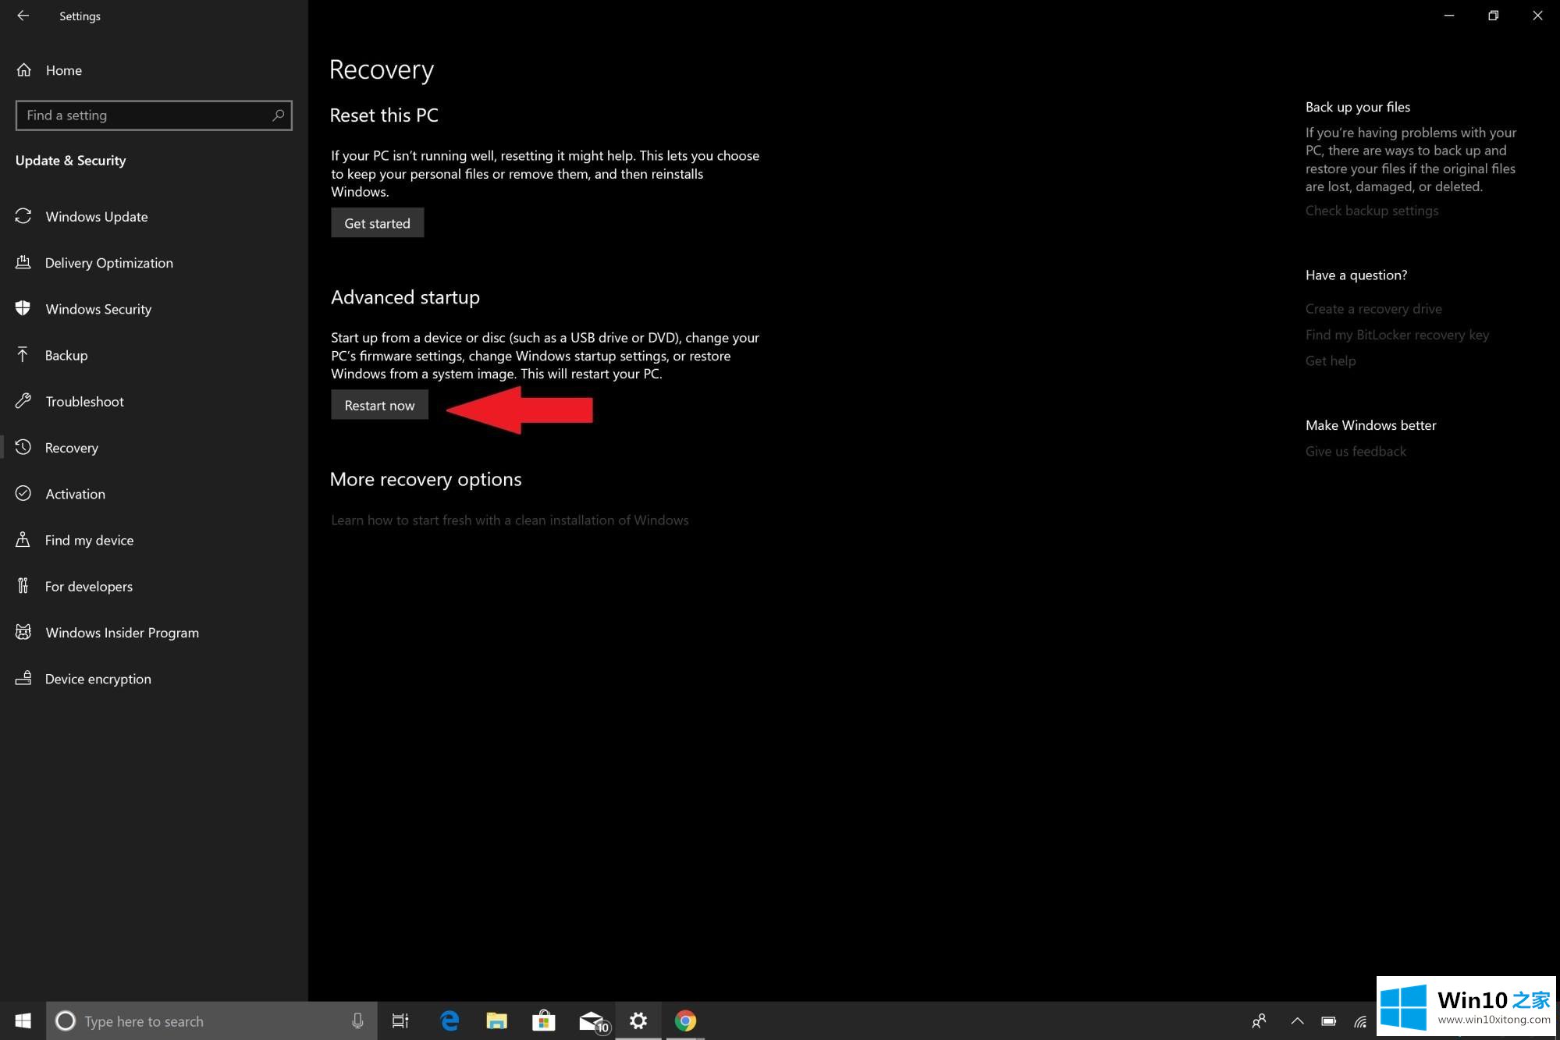Click the Find a setting search field
This screenshot has height=1040, width=1560.
pyautogui.click(x=151, y=114)
